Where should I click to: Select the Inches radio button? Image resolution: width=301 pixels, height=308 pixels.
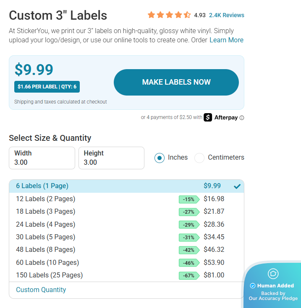tap(160, 158)
